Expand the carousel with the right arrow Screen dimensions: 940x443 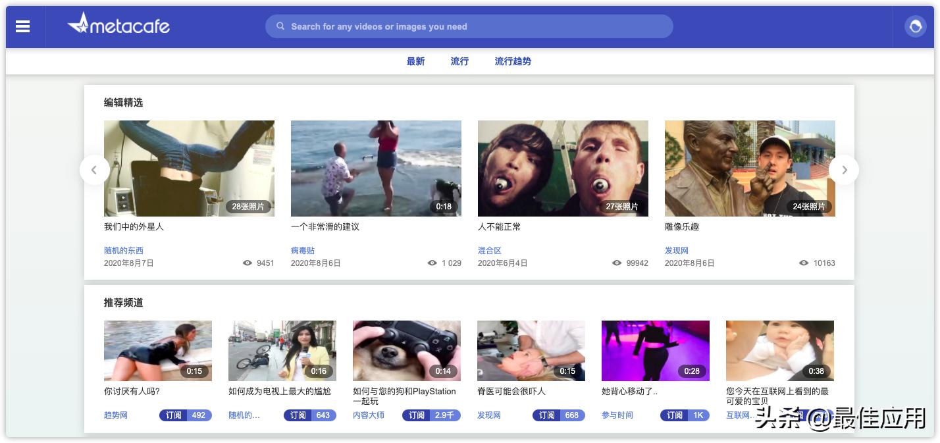coord(844,169)
